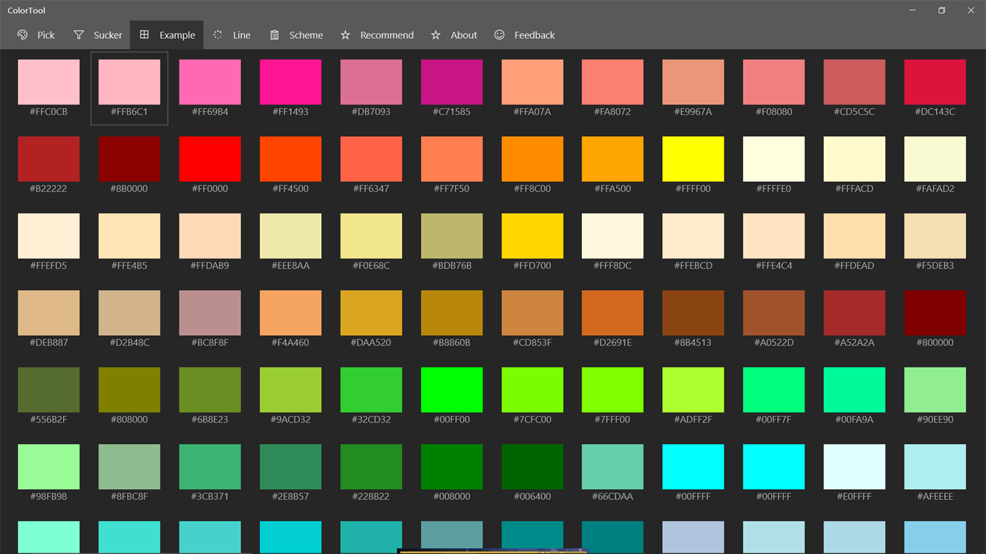Select the #FFA500 orange swatch

[613, 159]
